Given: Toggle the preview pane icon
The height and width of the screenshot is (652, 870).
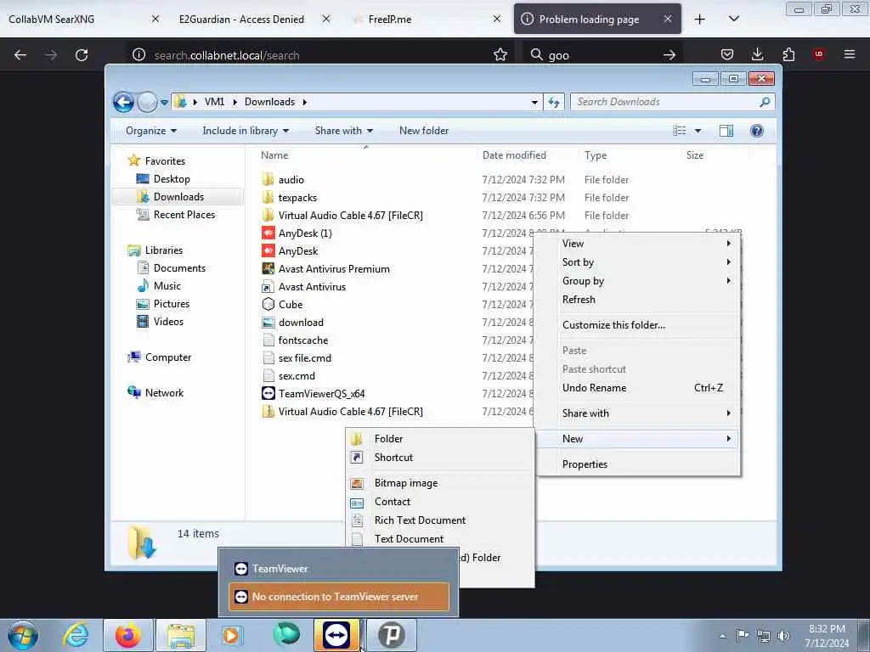Looking at the screenshot, I should pos(726,131).
